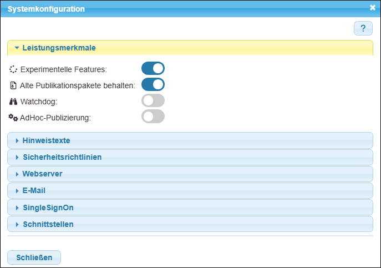Click the Systemkonfiguration title text
The image size is (381, 268).
[x=46, y=9]
